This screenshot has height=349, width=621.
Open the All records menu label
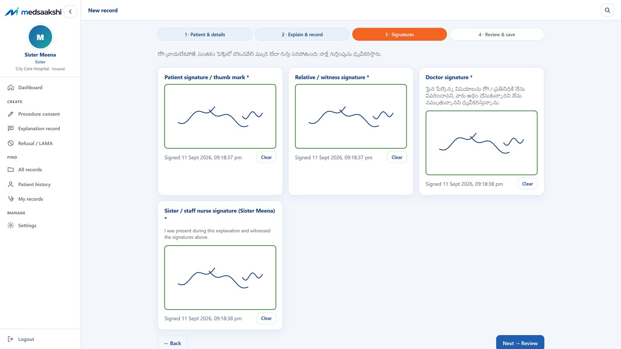[x=30, y=170]
